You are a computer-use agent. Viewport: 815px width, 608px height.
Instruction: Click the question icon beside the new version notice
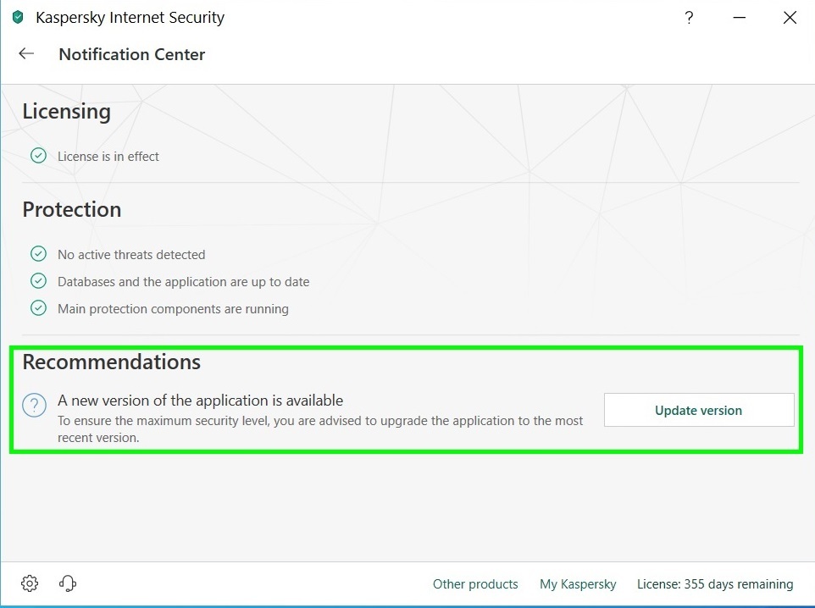coord(34,404)
